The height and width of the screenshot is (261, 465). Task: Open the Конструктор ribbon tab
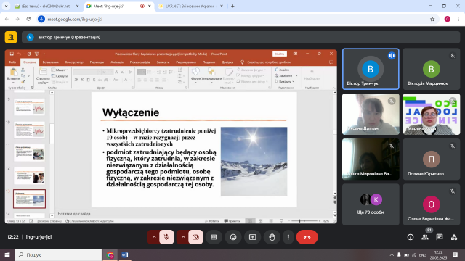click(74, 62)
